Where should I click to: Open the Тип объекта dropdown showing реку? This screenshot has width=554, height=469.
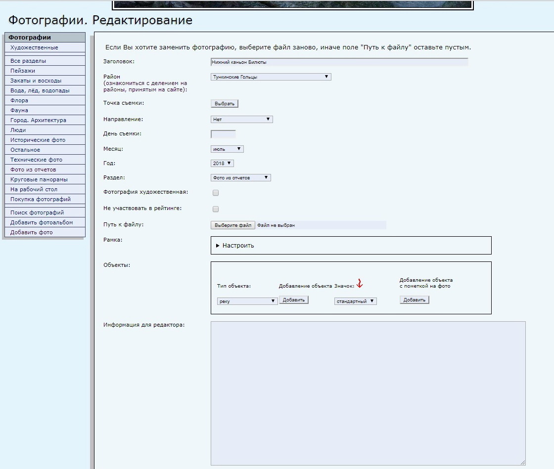[x=247, y=301]
